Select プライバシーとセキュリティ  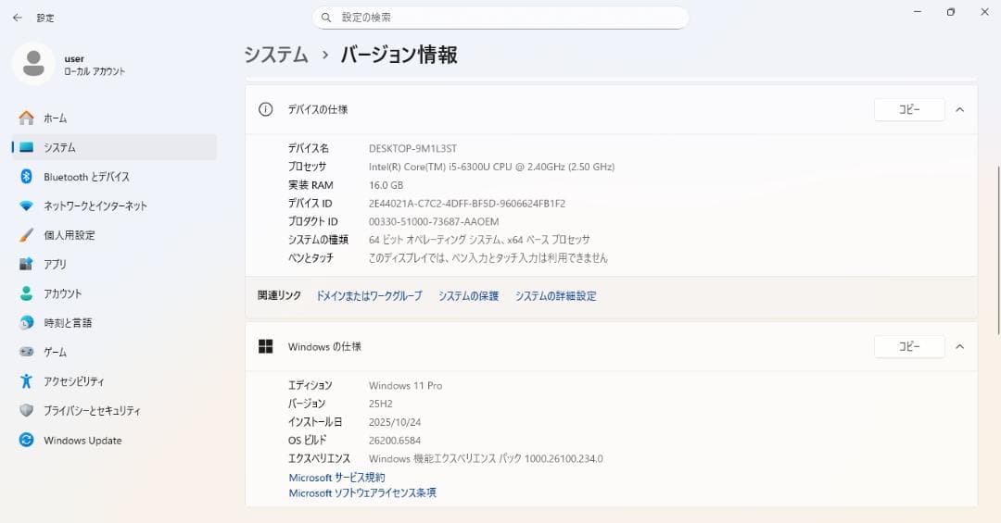click(x=115, y=410)
